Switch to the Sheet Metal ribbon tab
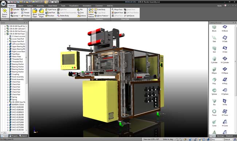Screen dimensions: 237x141 pos(53,6)
